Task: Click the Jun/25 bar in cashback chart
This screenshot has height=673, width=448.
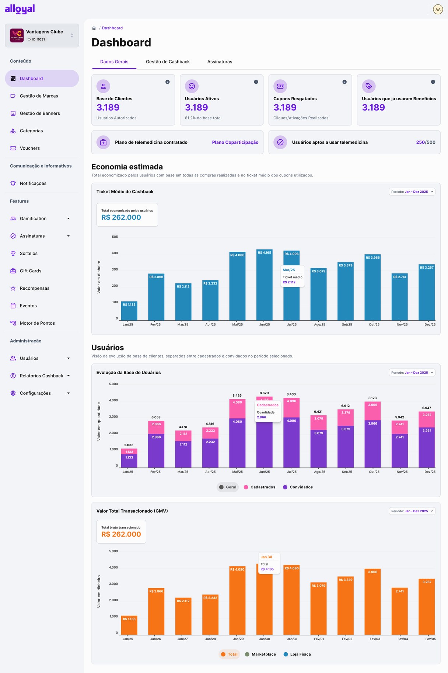Action: click(x=265, y=285)
